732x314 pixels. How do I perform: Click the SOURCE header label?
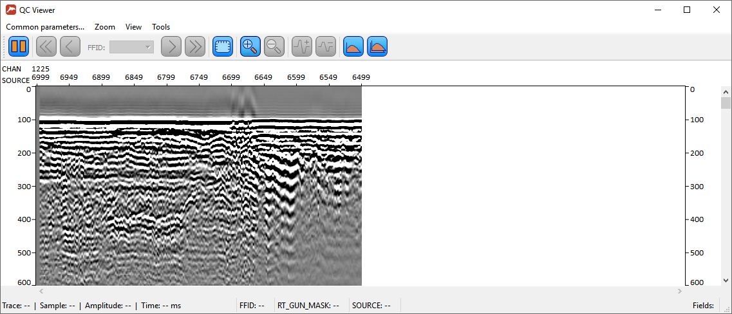(16, 80)
